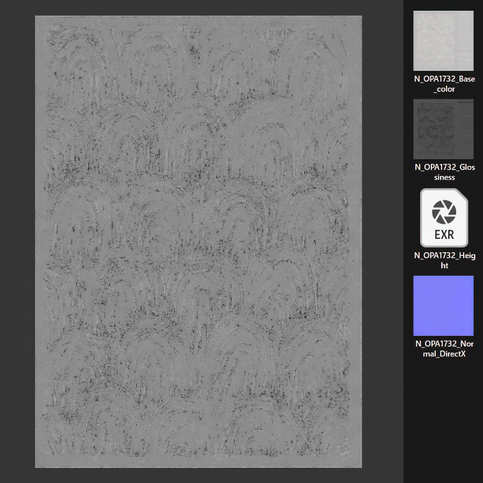Select the N_OPA1732_Base_color thumbnail
Image resolution: width=483 pixels, height=483 pixels.
pyautogui.click(x=443, y=41)
